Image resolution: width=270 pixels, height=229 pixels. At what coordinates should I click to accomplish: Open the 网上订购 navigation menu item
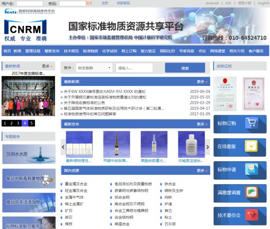pos(129,51)
